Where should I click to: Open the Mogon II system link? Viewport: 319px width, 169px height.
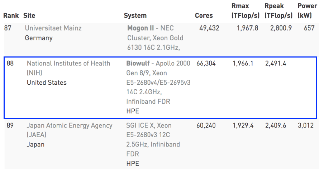tap(142, 28)
